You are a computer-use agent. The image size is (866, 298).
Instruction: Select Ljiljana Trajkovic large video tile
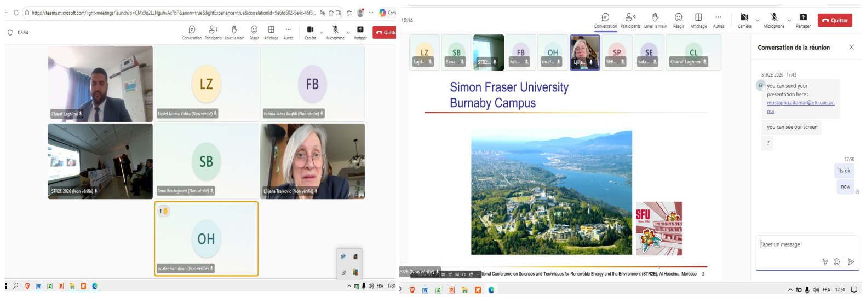(312, 161)
